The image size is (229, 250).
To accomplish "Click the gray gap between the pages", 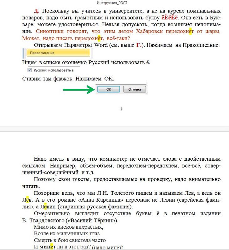I will (x=114, y=129).
